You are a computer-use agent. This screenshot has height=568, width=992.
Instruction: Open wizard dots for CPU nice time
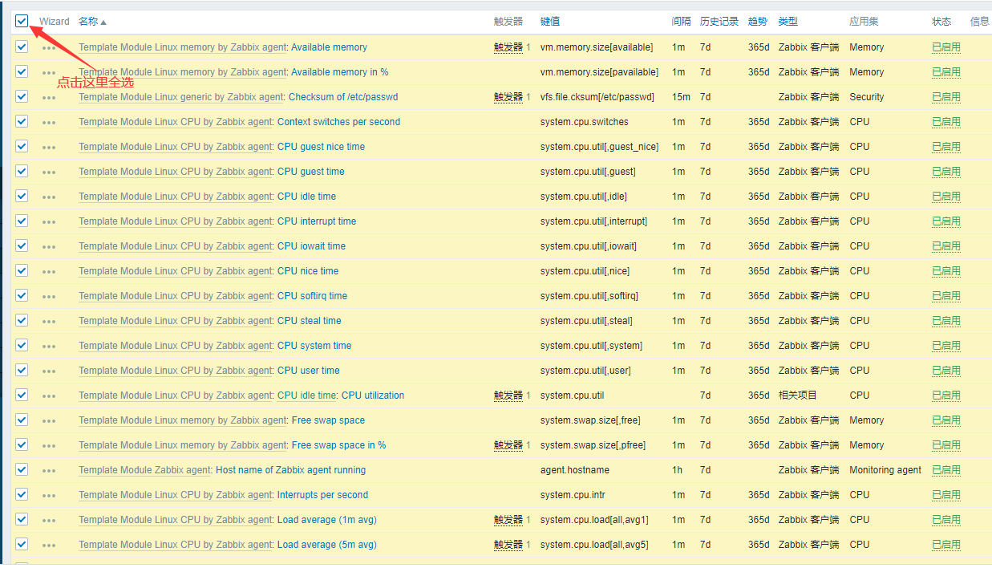49,271
